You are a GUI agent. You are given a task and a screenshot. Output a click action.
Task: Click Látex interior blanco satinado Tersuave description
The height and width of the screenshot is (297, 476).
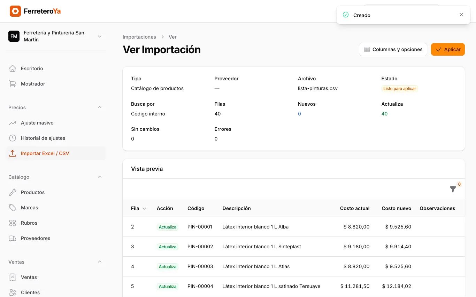pos(271,286)
